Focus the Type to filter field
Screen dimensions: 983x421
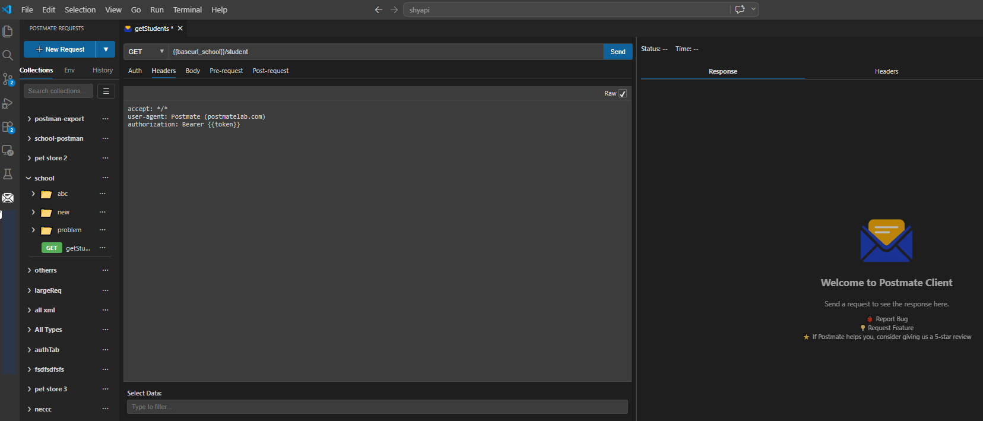point(378,407)
